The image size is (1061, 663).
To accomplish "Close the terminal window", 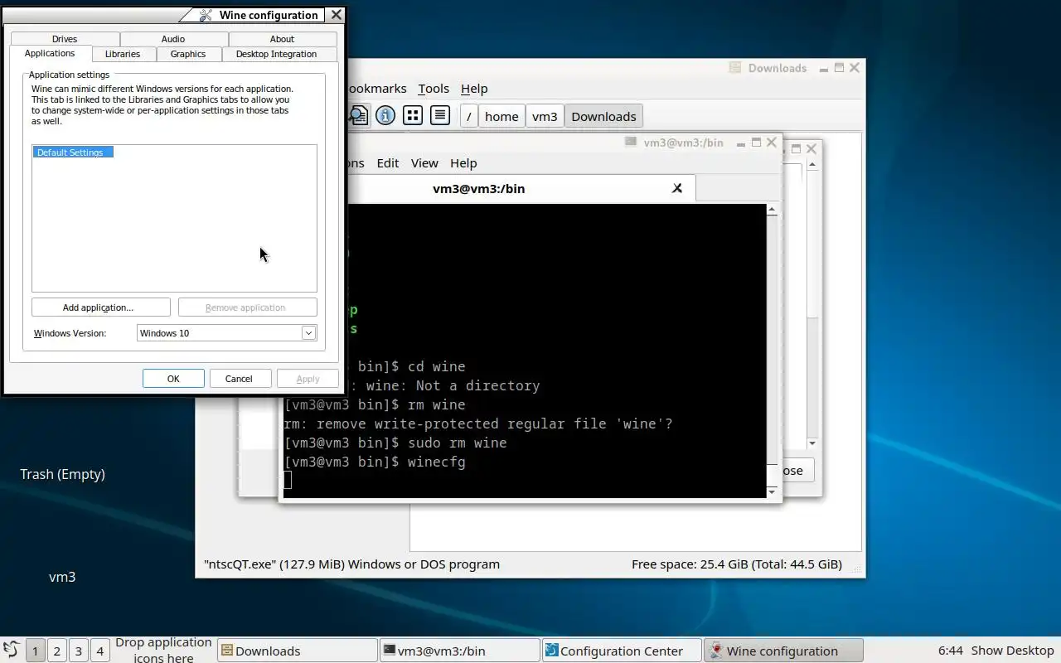I will click(772, 143).
